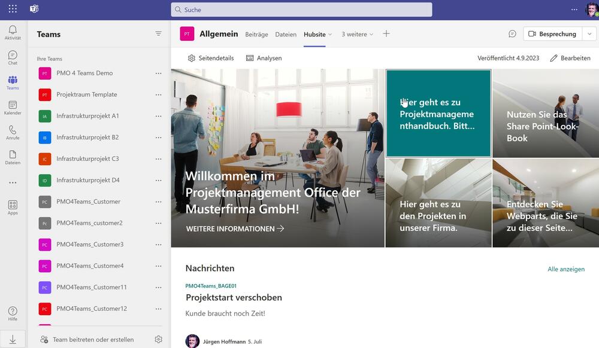Open the Kalender view
The image size is (599, 348).
(x=13, y=108)
